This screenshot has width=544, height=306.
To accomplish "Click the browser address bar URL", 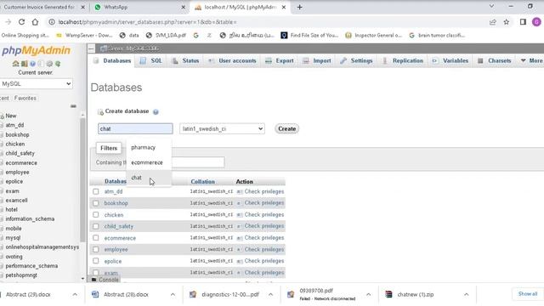I will [x=147, y=22].
